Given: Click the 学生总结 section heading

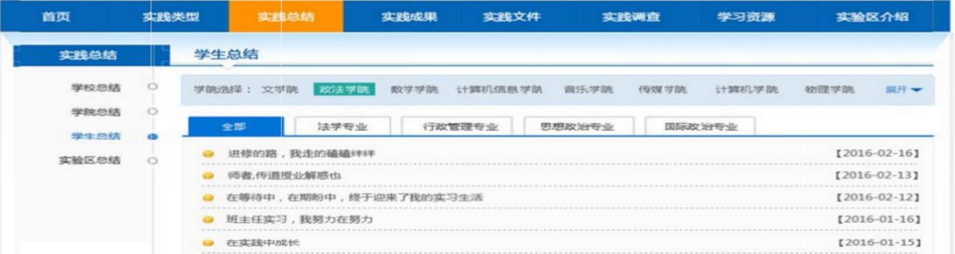Looking at the screenshot, I should click(x=226, y=54).
